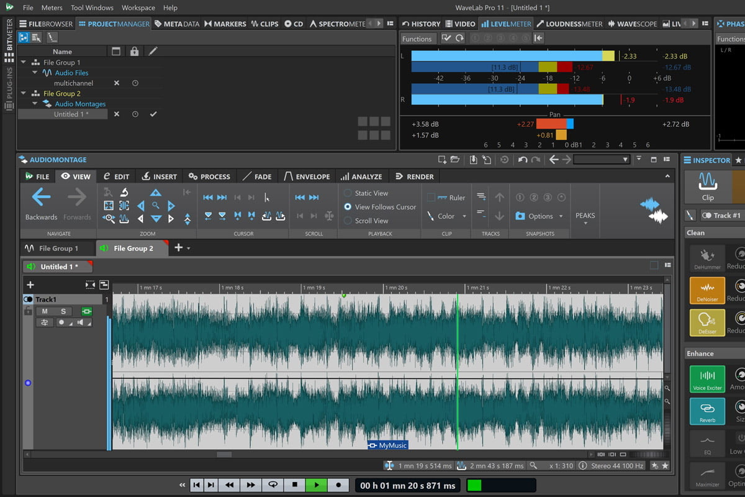Mute Track1 with M button

coord(45,311)
